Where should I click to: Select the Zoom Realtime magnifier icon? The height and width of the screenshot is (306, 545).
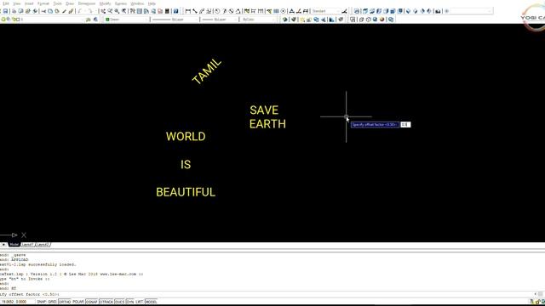(110, 11)
